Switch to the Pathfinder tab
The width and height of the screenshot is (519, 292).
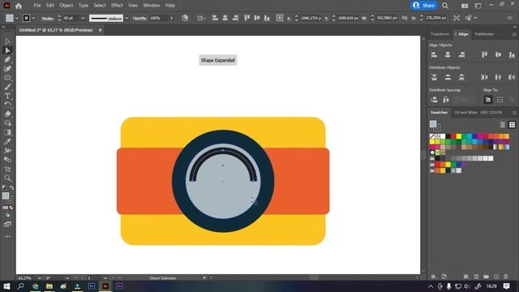point(484,34)
